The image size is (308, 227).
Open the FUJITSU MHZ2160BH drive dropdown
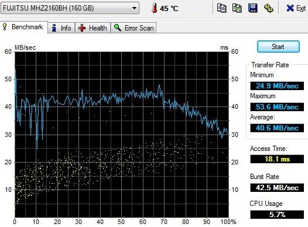[x=70, y=8]
